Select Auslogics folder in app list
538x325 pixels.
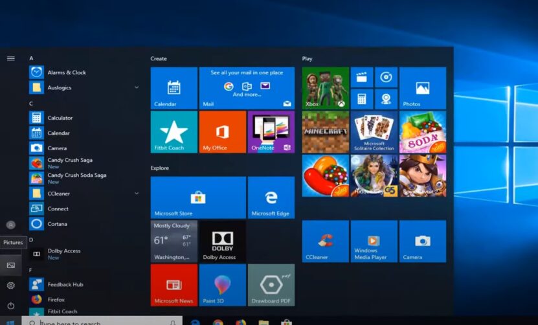(x=85, y=87)
